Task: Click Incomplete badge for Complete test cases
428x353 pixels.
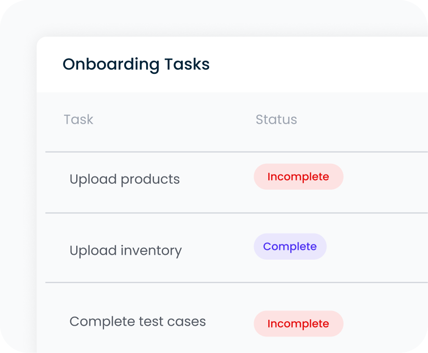Action: click(298, 324)
